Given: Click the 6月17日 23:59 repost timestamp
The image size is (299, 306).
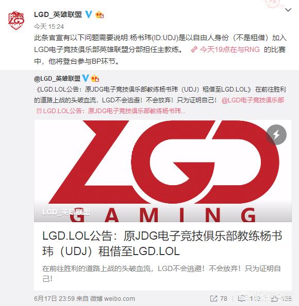Looking at the screenshot, I should coord(55,299).
